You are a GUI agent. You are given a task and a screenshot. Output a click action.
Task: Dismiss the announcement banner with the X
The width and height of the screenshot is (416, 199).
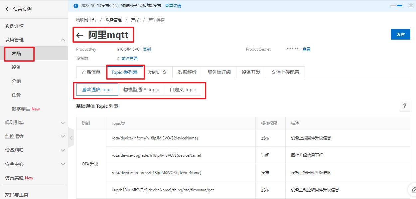click(x=411, y=6)
